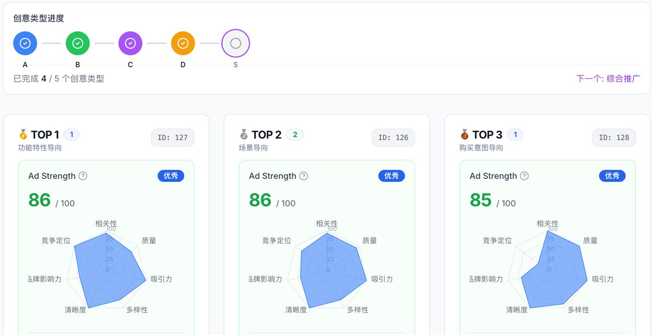Click the count badge 2 beside TOP 2
Screen dimensions: 652x335
point(294,134)
